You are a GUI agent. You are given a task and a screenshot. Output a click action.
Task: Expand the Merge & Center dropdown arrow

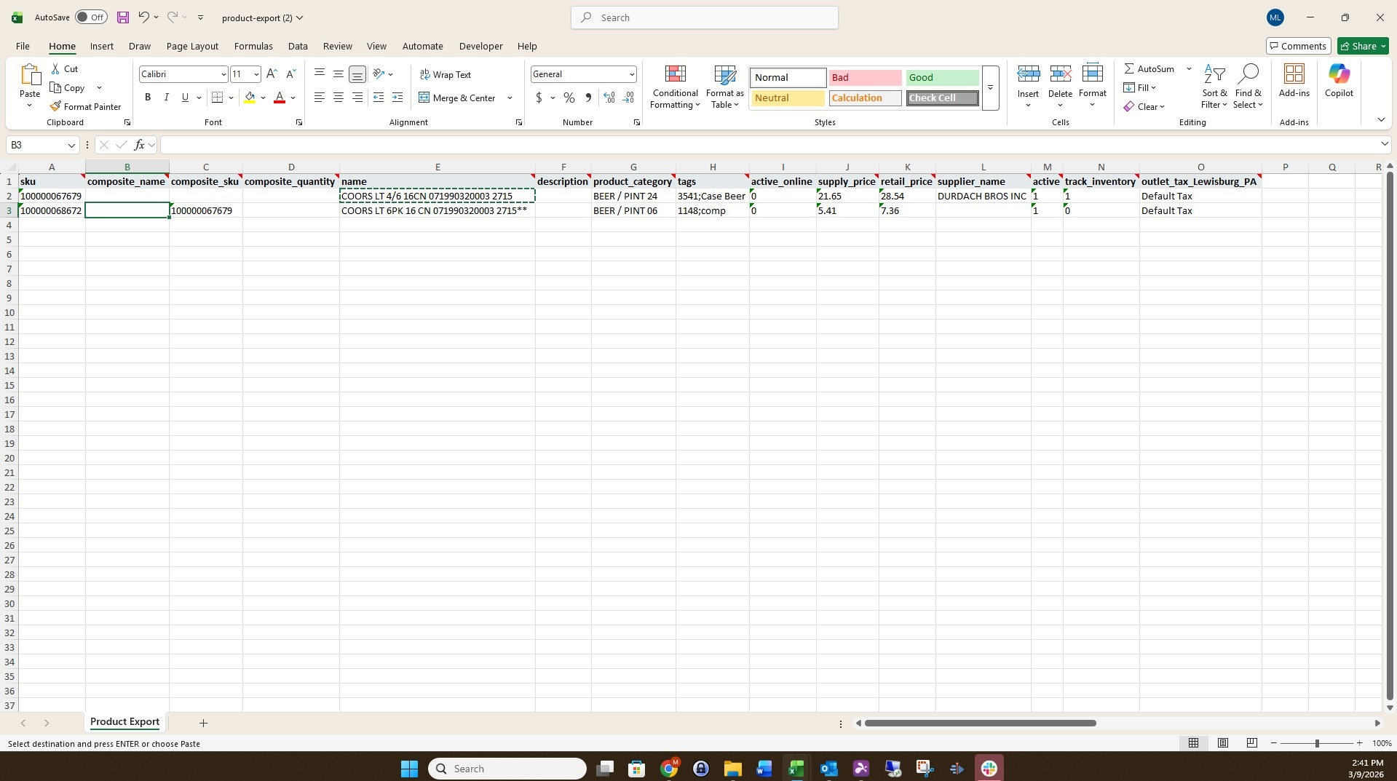click(510, 98)
